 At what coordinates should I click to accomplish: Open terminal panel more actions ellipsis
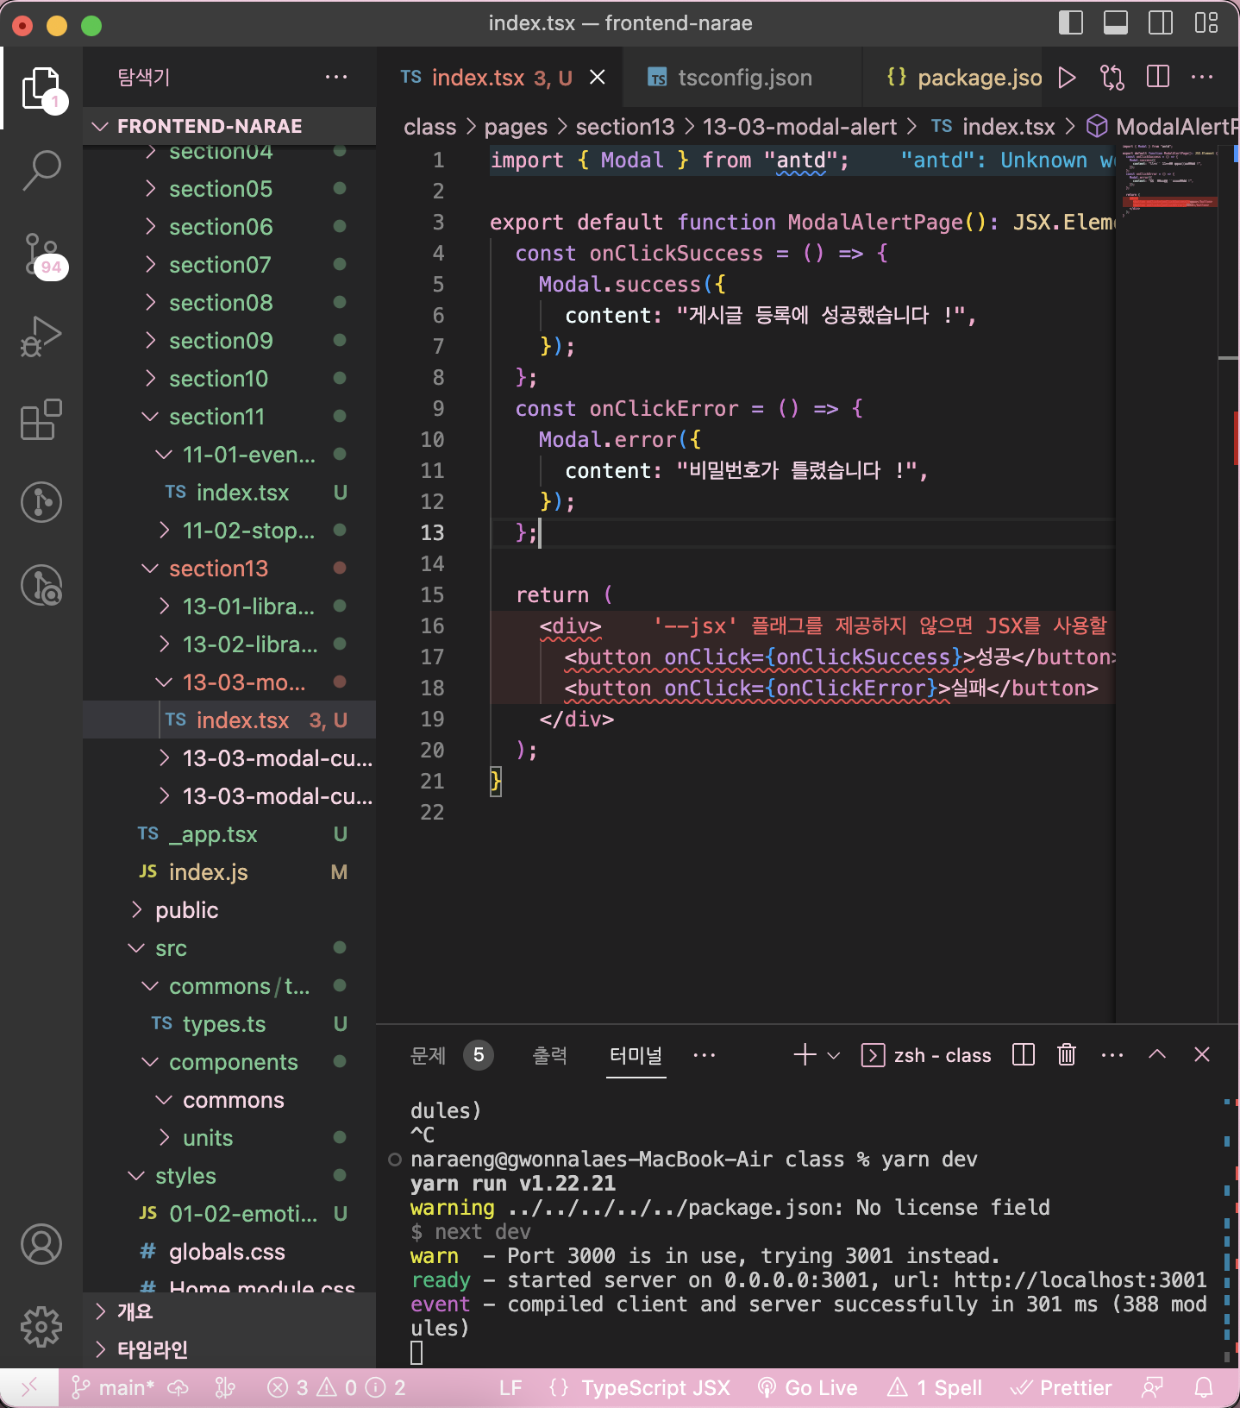point(1112,1054)
